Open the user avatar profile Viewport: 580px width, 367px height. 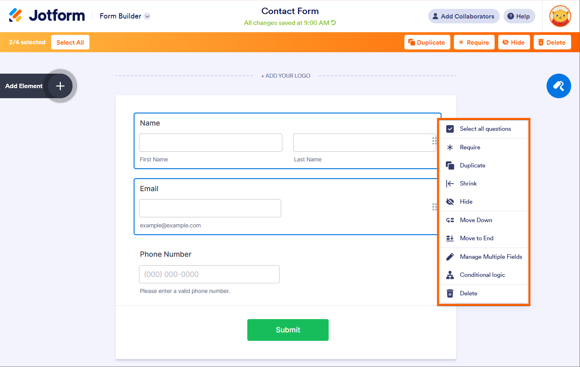tap(560, 16)
